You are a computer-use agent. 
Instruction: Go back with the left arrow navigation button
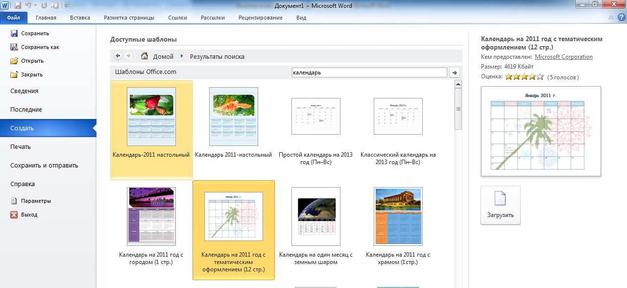coord(118,56)
